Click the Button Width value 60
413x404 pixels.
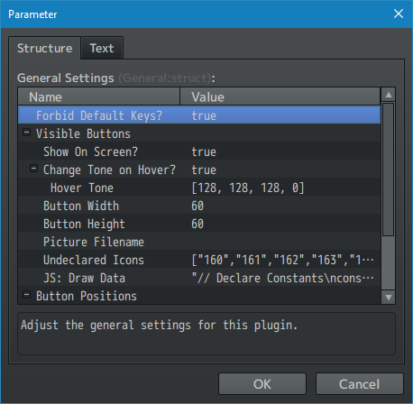click(197, 206)
